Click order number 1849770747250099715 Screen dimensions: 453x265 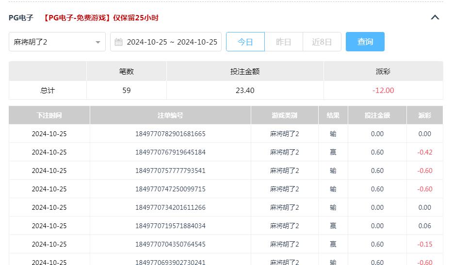[x=170, y=189]
